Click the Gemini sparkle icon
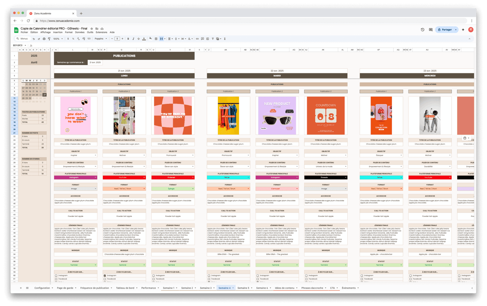Viewport: 487px width, 306px height. pyautogui.click(x=463, y=30)
